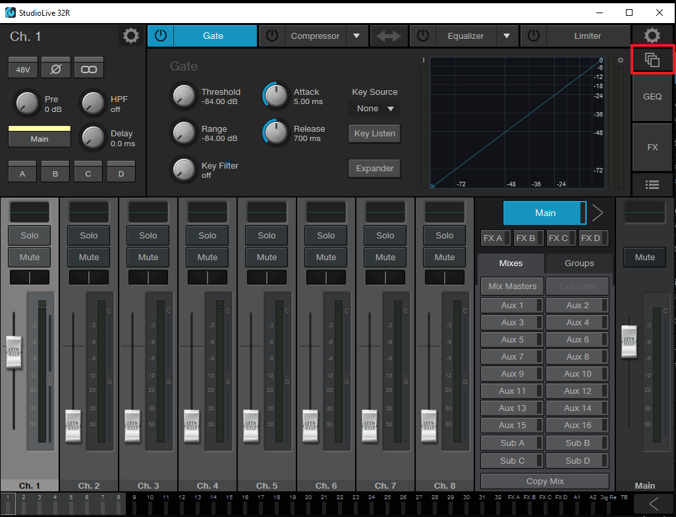
Task: Select the Sub D mix
Action: coord(577,460)
